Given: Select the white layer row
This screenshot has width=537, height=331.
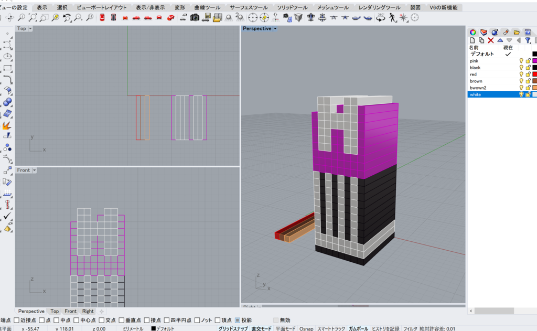Looking at the screenshot, I should click(x=502, y=94).
